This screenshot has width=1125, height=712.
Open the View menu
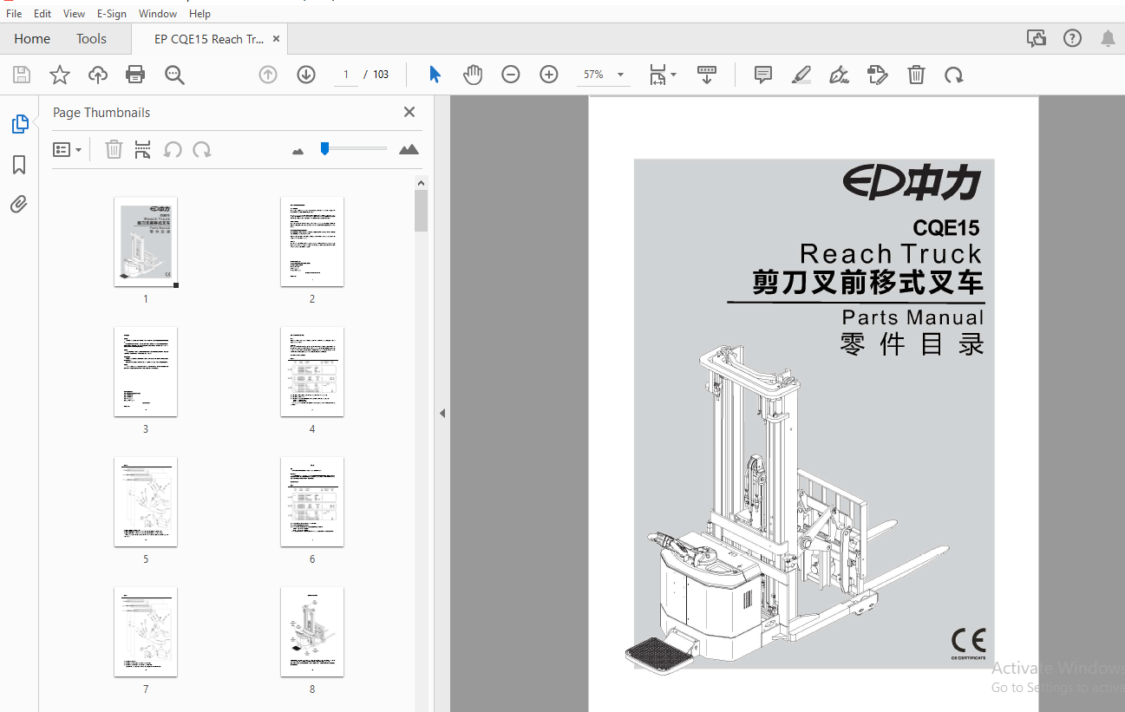point(74,14)
